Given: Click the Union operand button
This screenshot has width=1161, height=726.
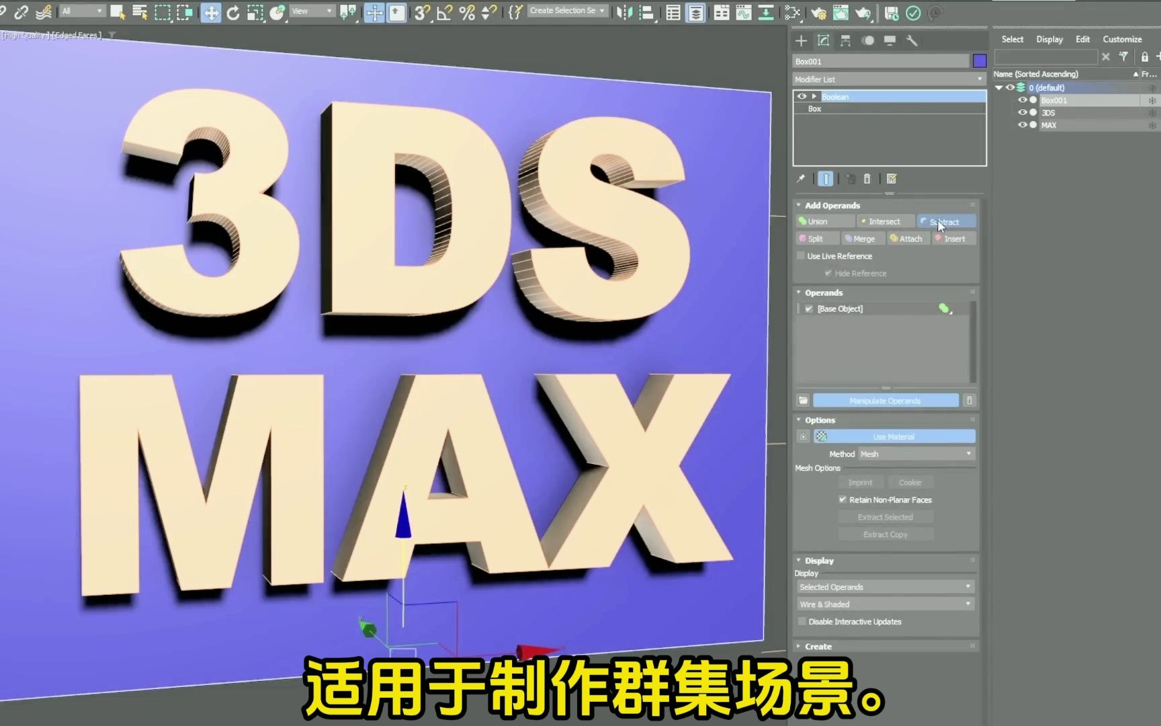Looking at the screenshot, I should (825, 222).
